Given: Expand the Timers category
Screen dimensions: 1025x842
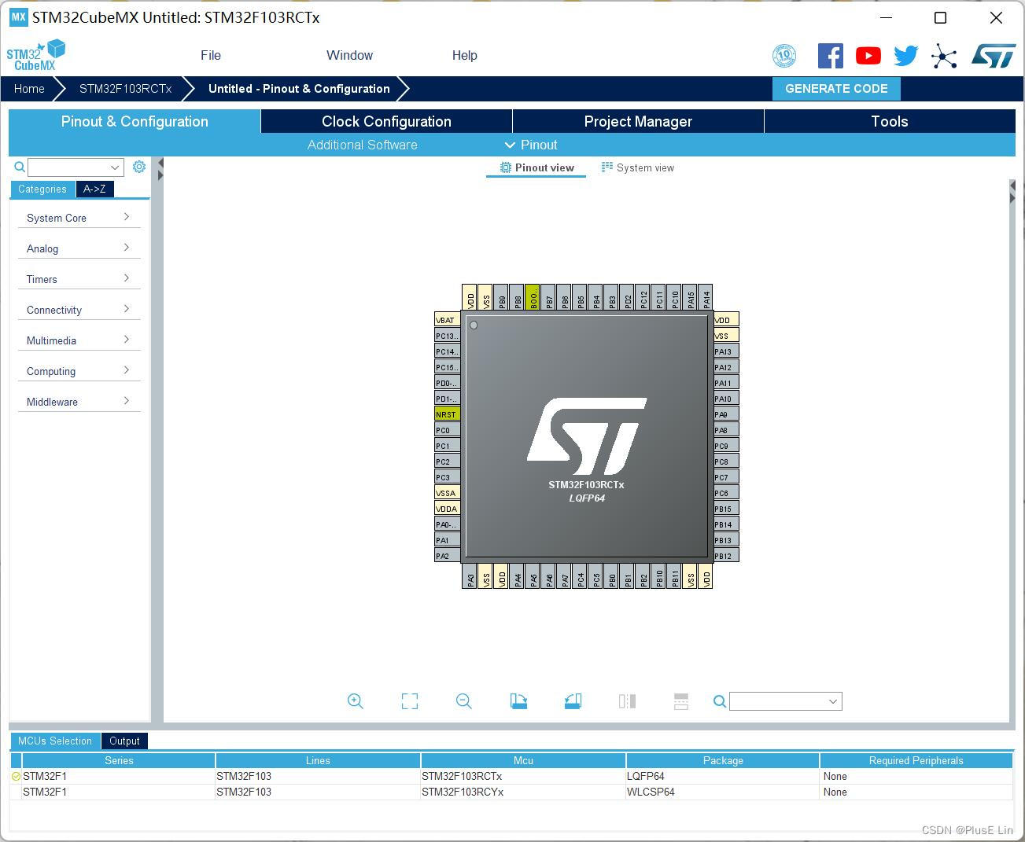Looking at the screenshot, I should click(79, 279).
